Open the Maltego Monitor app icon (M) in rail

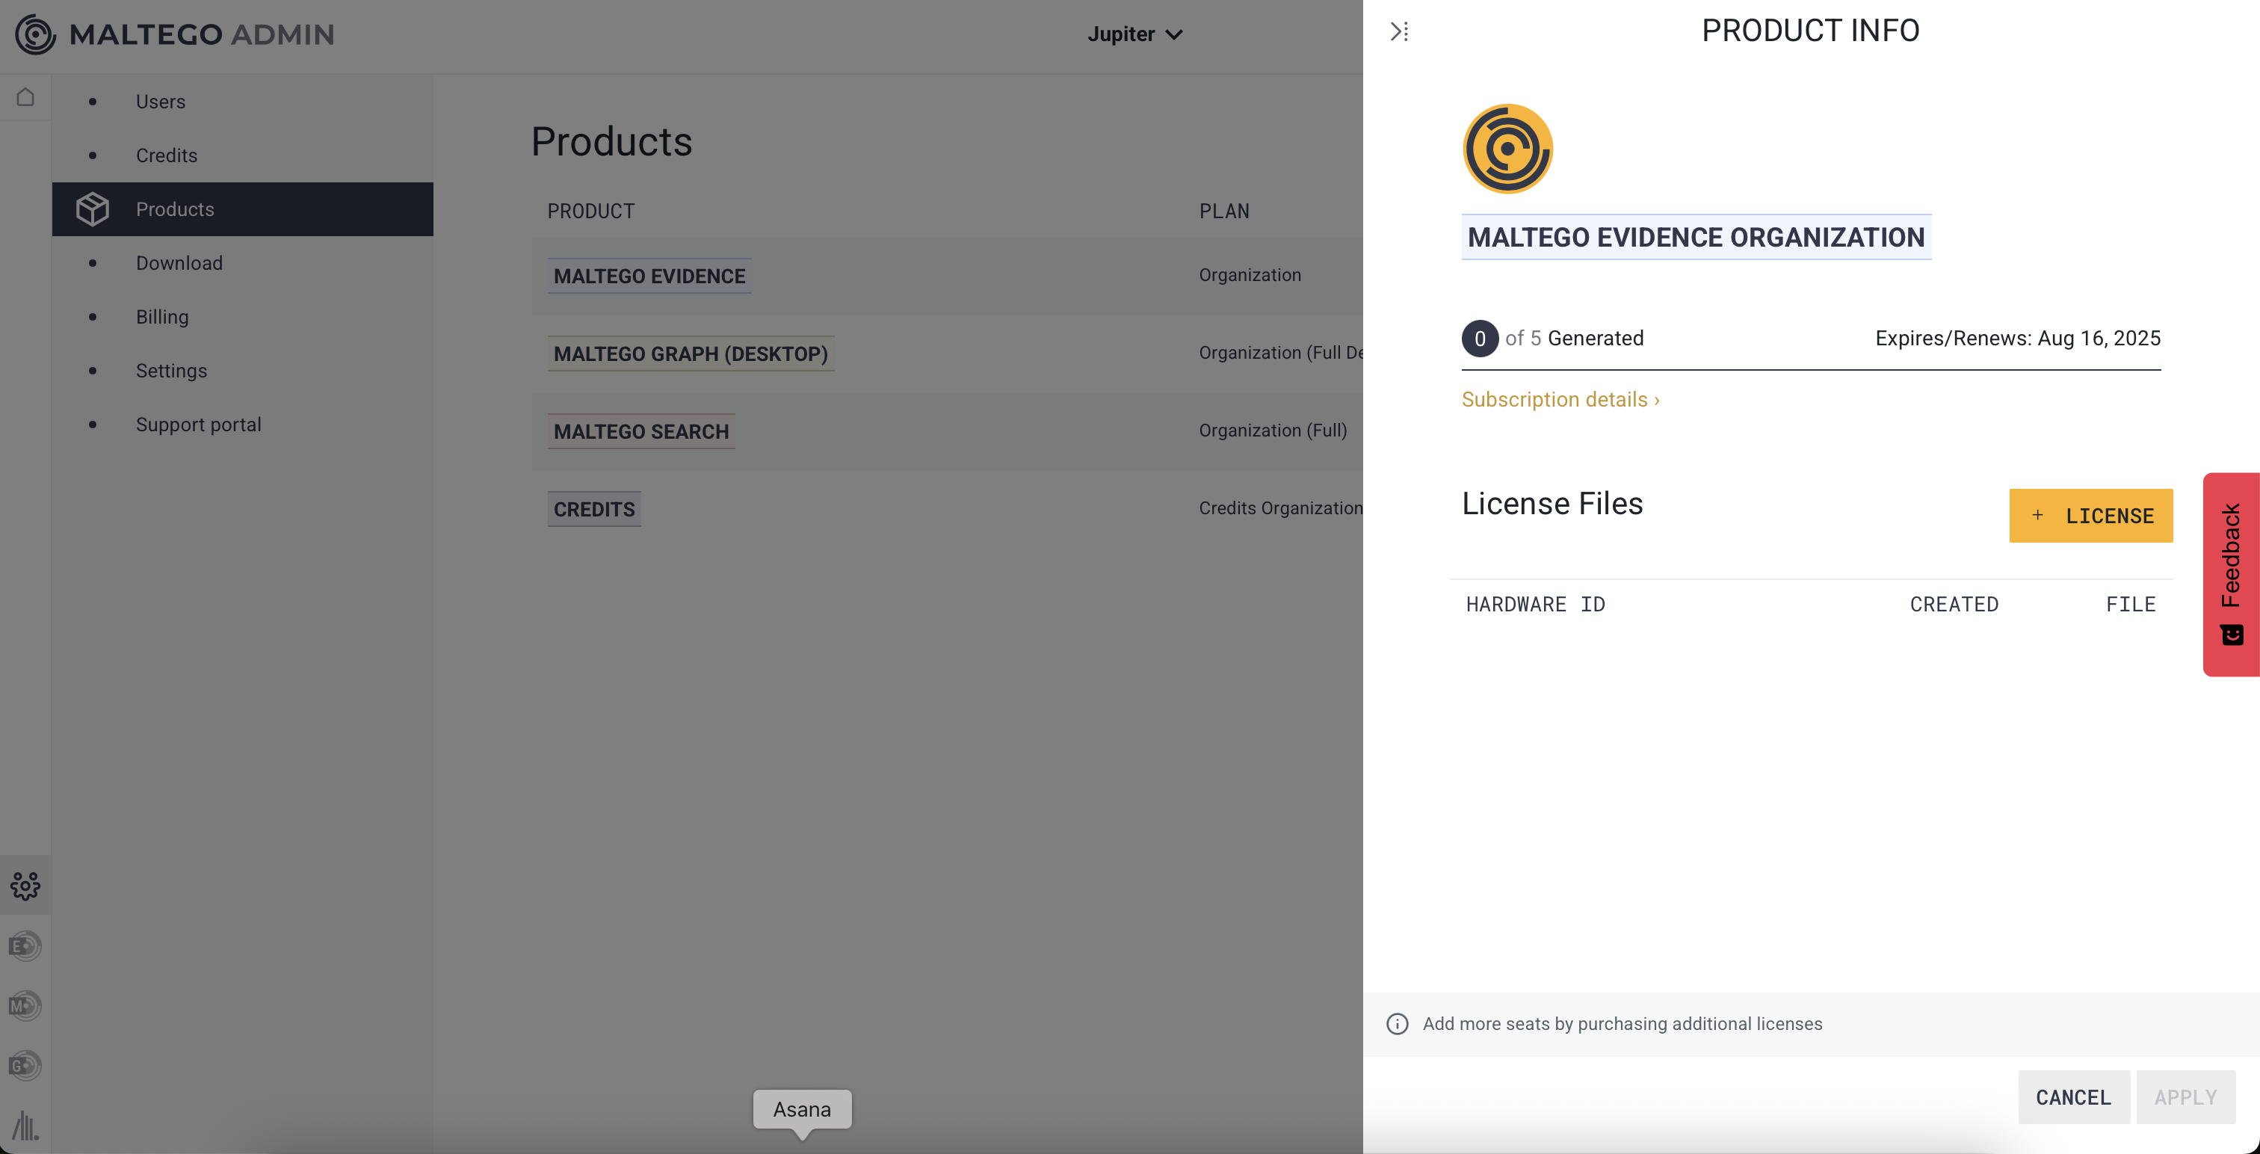[25, 1006]
